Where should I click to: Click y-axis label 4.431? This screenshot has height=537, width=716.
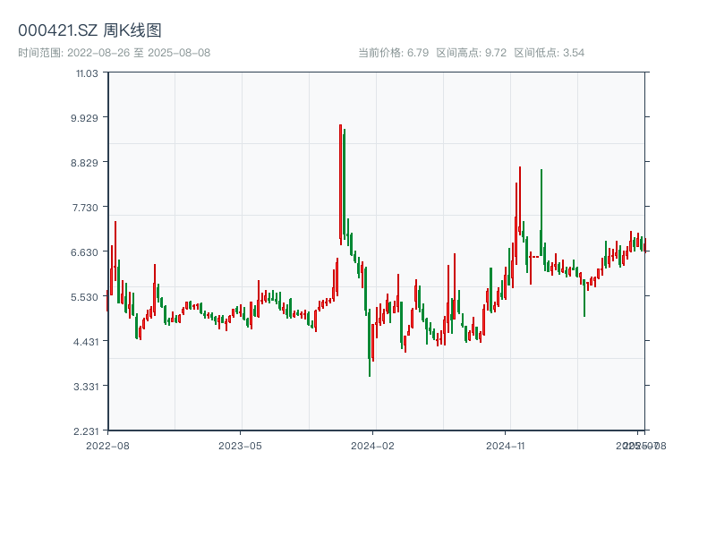(85, 342)
